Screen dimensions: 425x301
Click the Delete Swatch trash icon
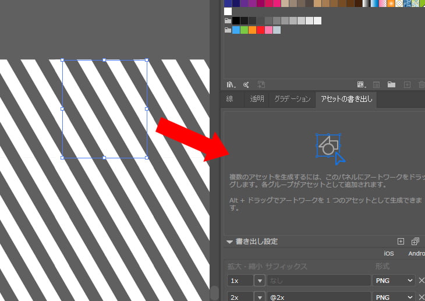click(422, 84)
